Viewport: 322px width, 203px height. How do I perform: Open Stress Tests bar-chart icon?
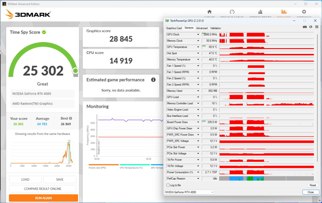(x=260, y=12)
